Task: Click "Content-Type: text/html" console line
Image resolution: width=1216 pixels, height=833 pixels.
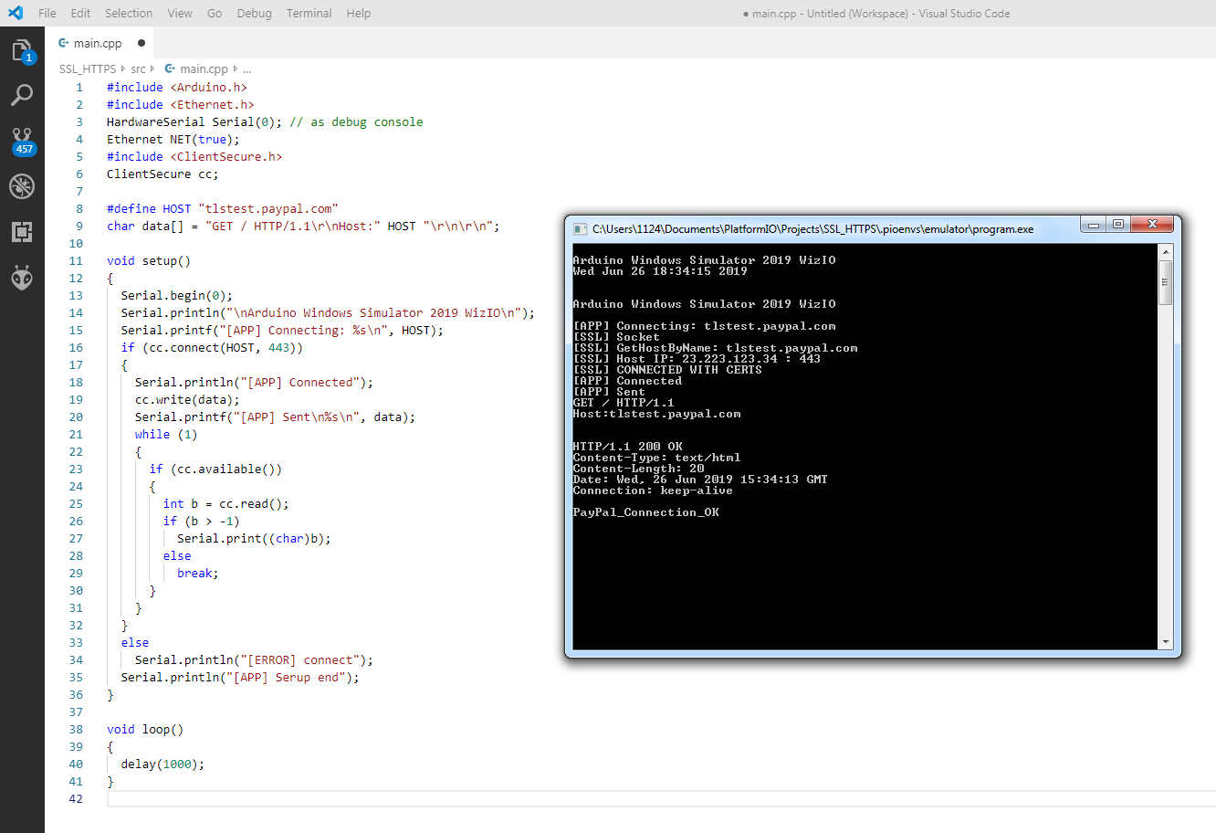Action: click(x=657, y=458)
